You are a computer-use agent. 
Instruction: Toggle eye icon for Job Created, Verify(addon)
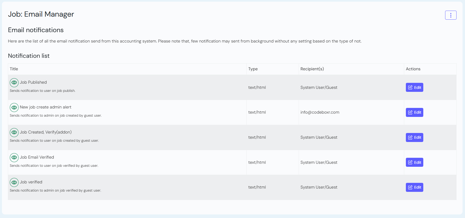14,132
